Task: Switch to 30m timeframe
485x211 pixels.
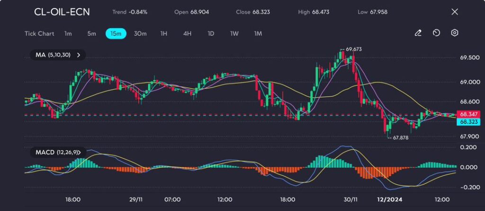Action: pyautogui.click(x=140, y=34)
